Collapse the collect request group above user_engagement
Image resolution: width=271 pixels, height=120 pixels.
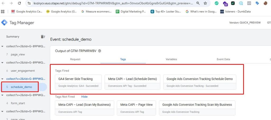[x=3, y=63]
